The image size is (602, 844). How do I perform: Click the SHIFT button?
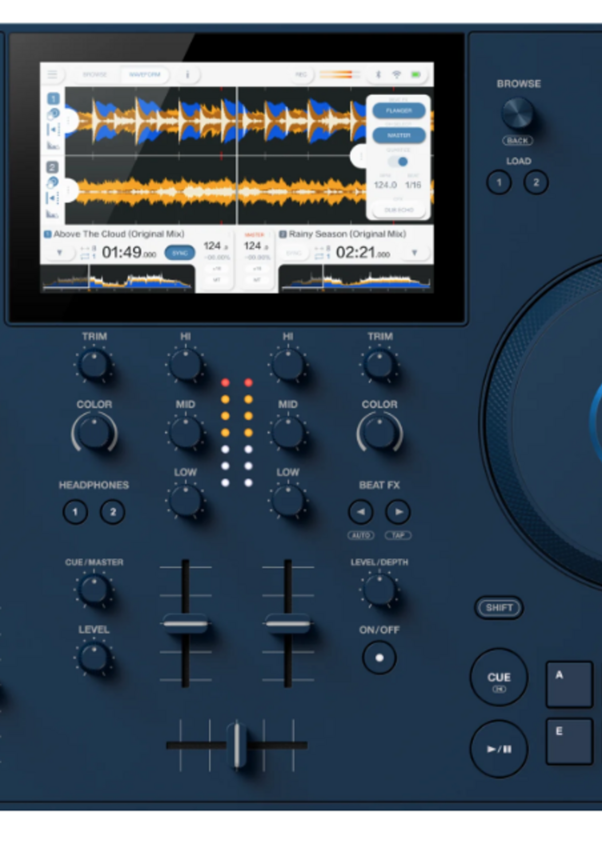499,608
